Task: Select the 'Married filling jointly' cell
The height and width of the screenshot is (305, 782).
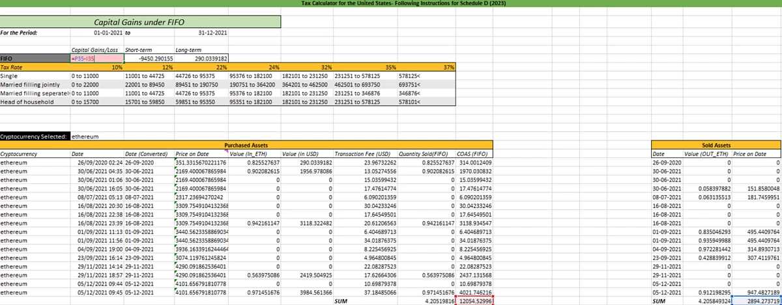Action: [35, 85]
